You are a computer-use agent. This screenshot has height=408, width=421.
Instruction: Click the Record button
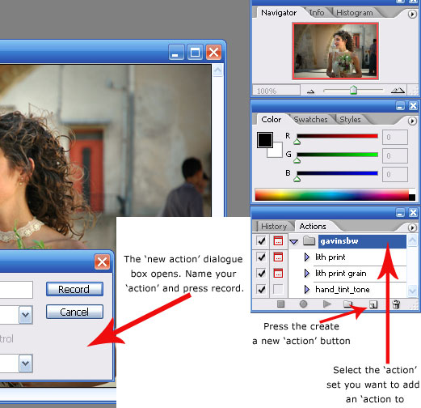(74, 289)
